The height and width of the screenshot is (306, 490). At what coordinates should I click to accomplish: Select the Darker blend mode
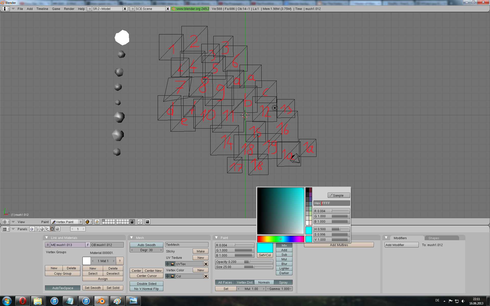(284, 273)
